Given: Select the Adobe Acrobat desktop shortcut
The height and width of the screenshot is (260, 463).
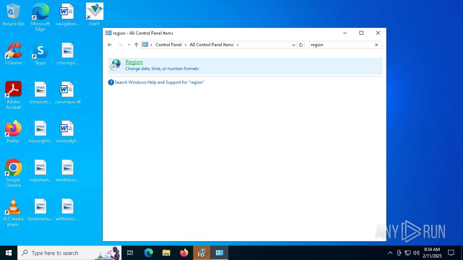Looking at the screenshot, I should [x=13, y=95].
